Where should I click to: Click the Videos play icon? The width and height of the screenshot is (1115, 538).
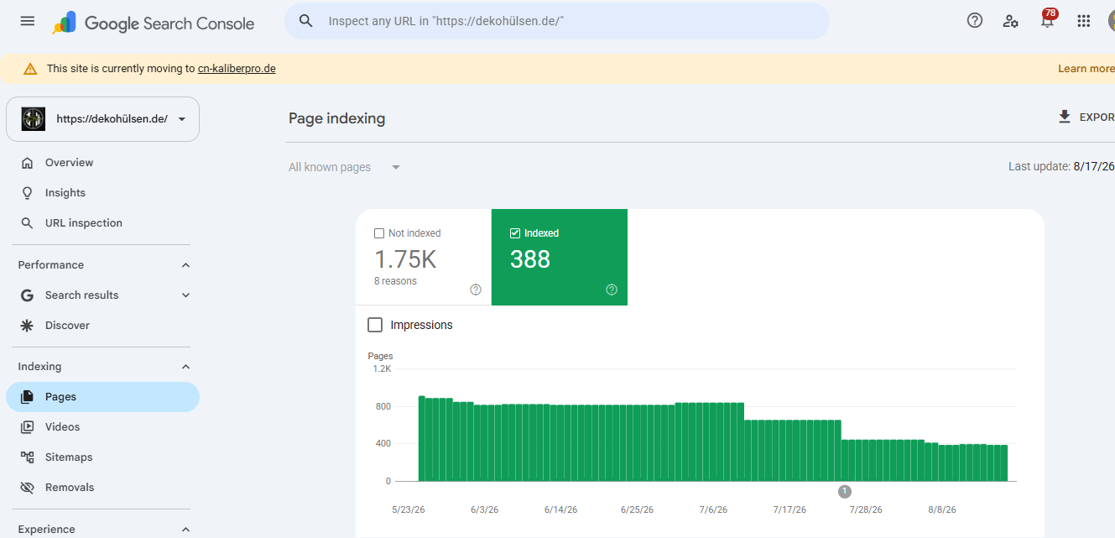point(28,427)
